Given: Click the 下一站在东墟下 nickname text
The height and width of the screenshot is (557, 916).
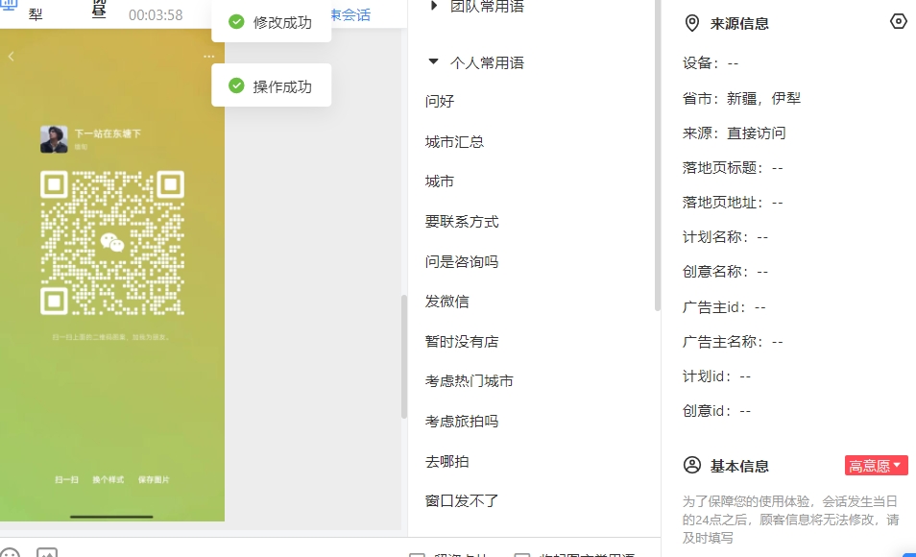Looking at the screenshot, I should [x=108, y=133].
